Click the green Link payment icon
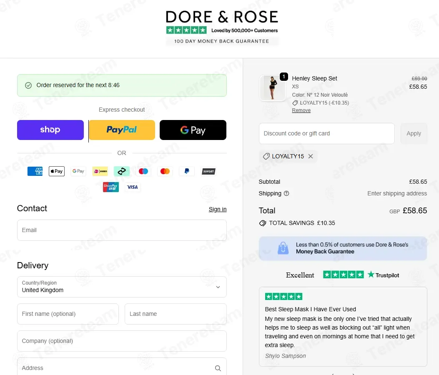 click(x=122, y=171)
